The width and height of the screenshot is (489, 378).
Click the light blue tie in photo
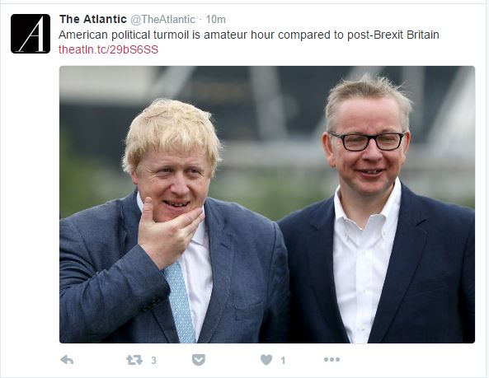click(179, 302)
